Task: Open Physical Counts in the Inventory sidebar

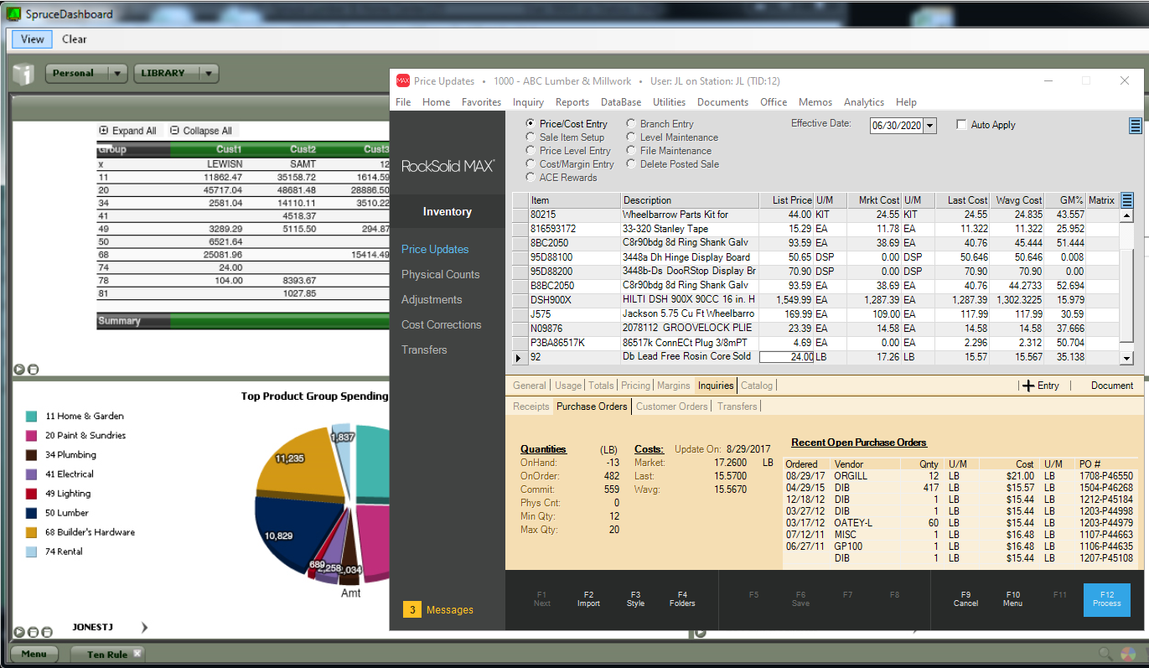Action: [x=441, y=274]
